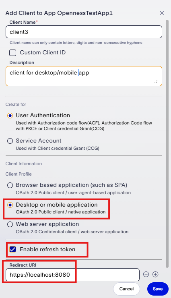171x298 pixels.
Task: Click into the Description text area
Action: click(84, 76)
